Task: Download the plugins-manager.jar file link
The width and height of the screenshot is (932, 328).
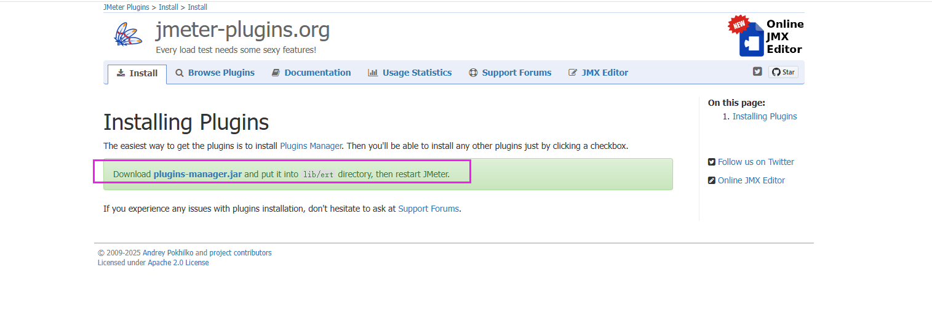Action: (x=197, y=174)
